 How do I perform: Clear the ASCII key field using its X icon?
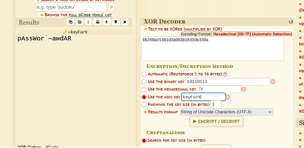click(228, 97)
